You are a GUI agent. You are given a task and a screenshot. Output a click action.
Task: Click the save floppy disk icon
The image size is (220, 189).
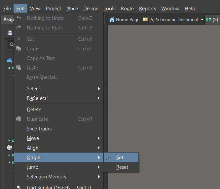[x=10, y=33]
